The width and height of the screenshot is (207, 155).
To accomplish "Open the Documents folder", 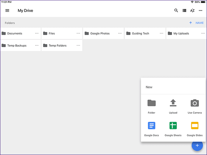I will click(x=21, y=33).
